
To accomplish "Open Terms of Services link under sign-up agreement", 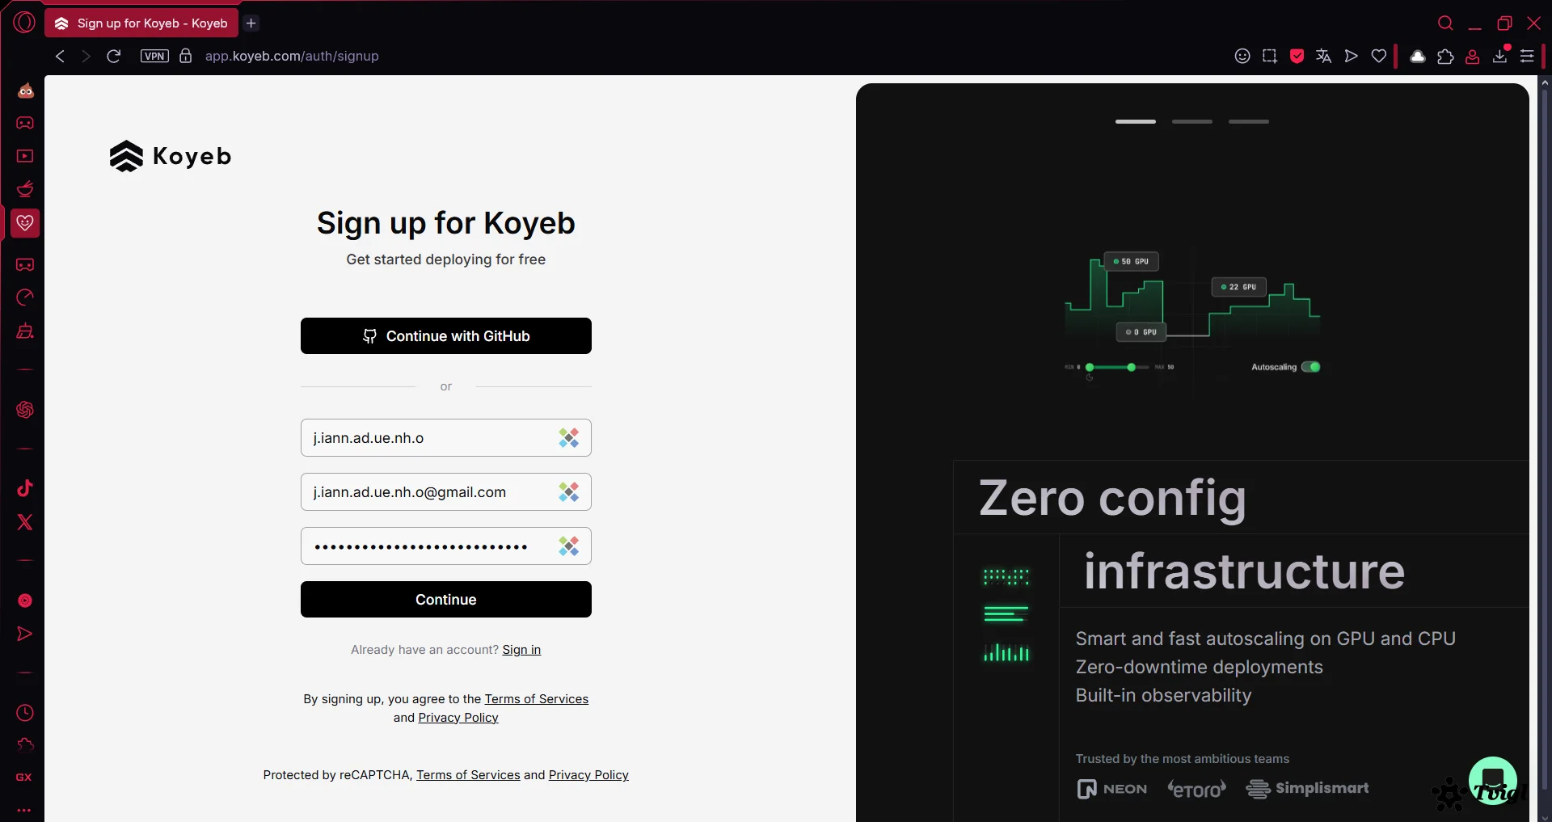I will tap(537, 699).
